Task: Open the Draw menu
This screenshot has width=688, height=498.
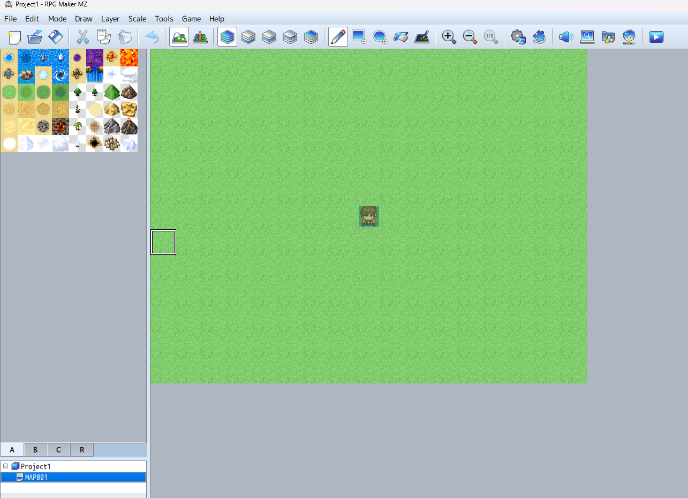Action: click(x=84, y=19)
